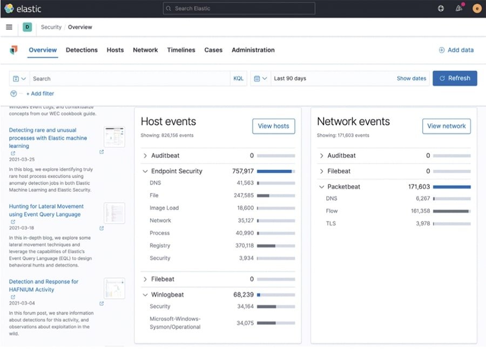Open the navigation hamburger menu
The width and height of the screenshot is (486, 349).
(9, 27)
